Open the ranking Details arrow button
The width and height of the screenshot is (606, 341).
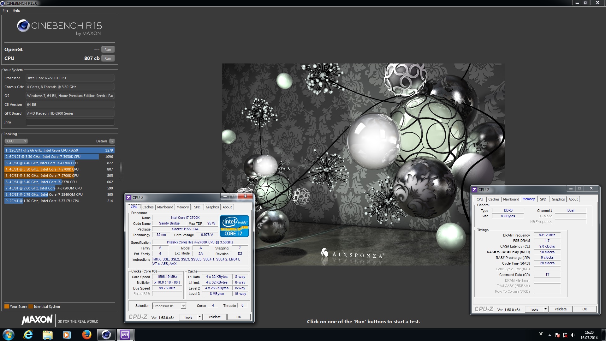click(112, 141)
